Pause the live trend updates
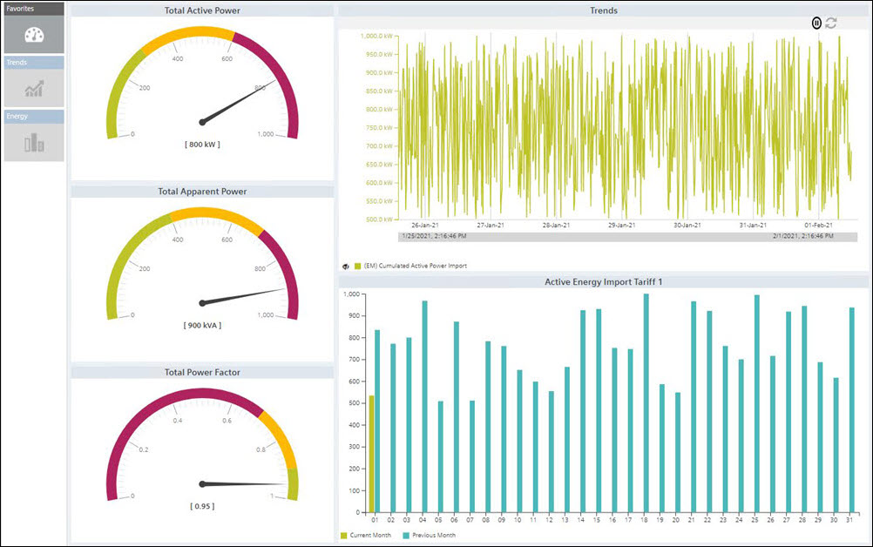Image resolution: width=873 pixels, height=547 pixels. click(x=816, y=24)
